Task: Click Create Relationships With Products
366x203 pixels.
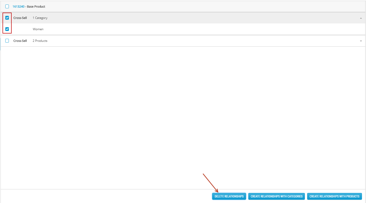Action: 334,196
